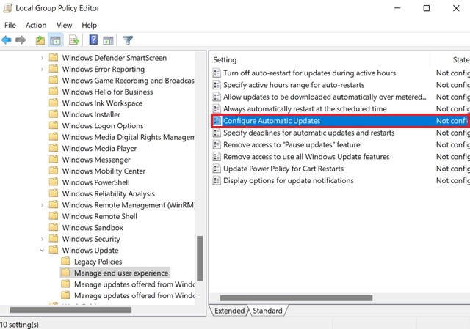This screenshot has height=329, width=470.
Task: Select Windows Hello for Business folder
Action: coord(101,92)
